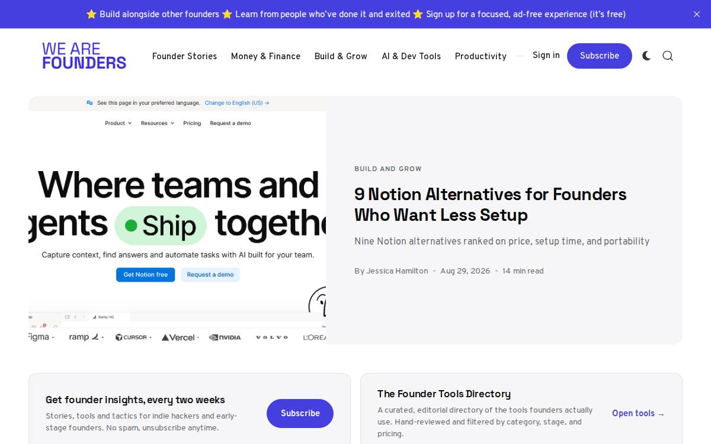Close the top announcement banner
The height and width of the screenshot is (444, 711).
tap(697, 14)
